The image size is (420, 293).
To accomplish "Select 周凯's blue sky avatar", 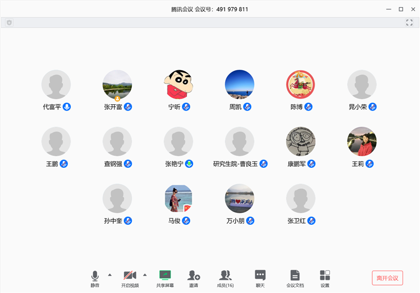I will (x=239, y=84).
